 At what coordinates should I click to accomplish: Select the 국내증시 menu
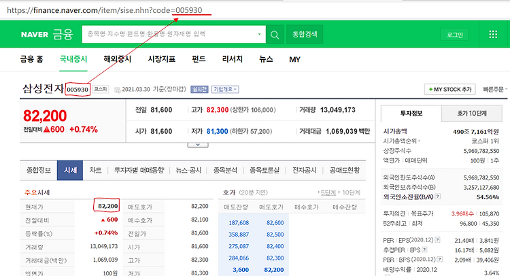tap(73, 59)
